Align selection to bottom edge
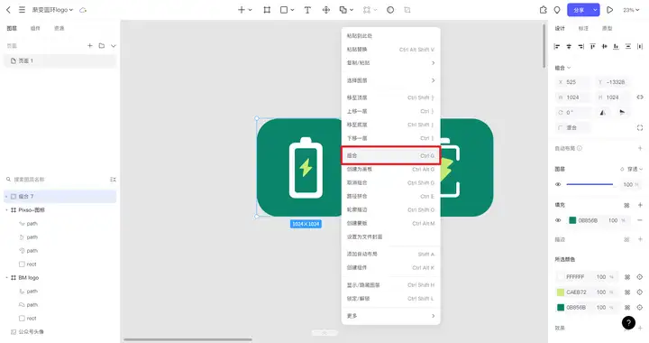 [617, 46]
